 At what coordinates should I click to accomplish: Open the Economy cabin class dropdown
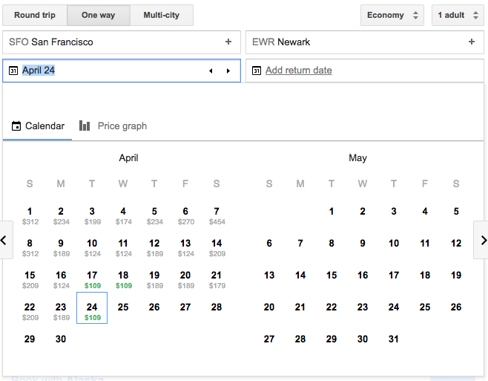point(392,15)
